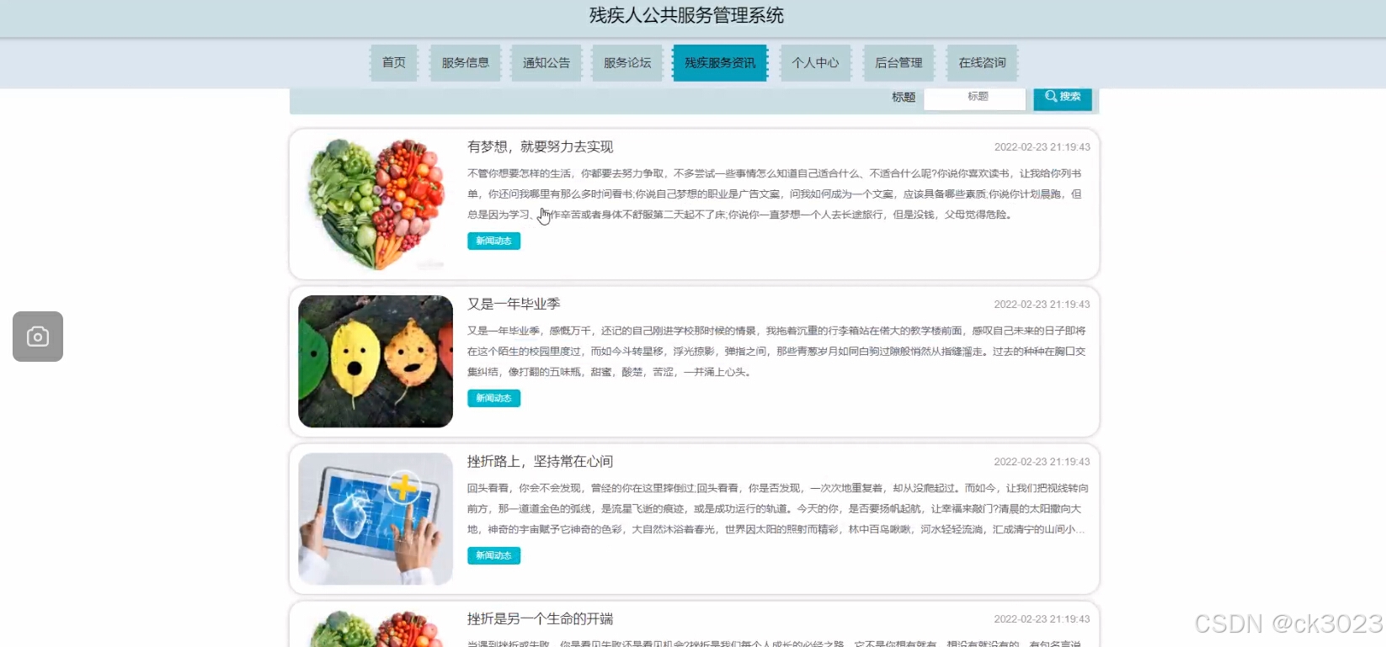Click the page title 残疾人公共服务管理系统
The height and width of the screenshot is (647, 1386).
point(686,15)
